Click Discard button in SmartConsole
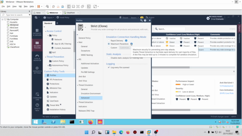Viewport: 242px width, 136px height. pyautogui.click(x=124, y=17)
